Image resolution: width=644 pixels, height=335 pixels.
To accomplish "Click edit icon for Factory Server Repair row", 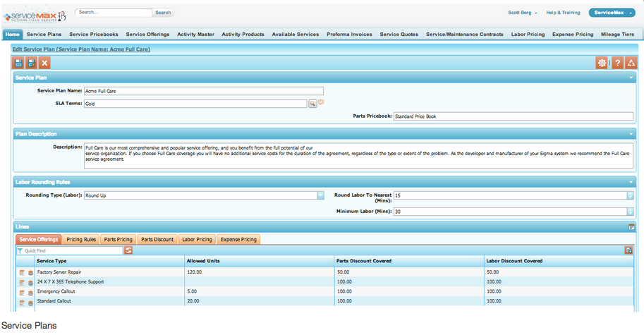I will point(22,273).
